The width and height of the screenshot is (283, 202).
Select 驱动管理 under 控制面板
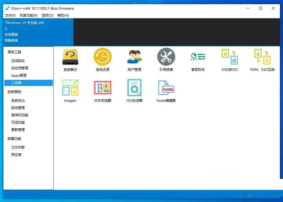click(18, 108)
